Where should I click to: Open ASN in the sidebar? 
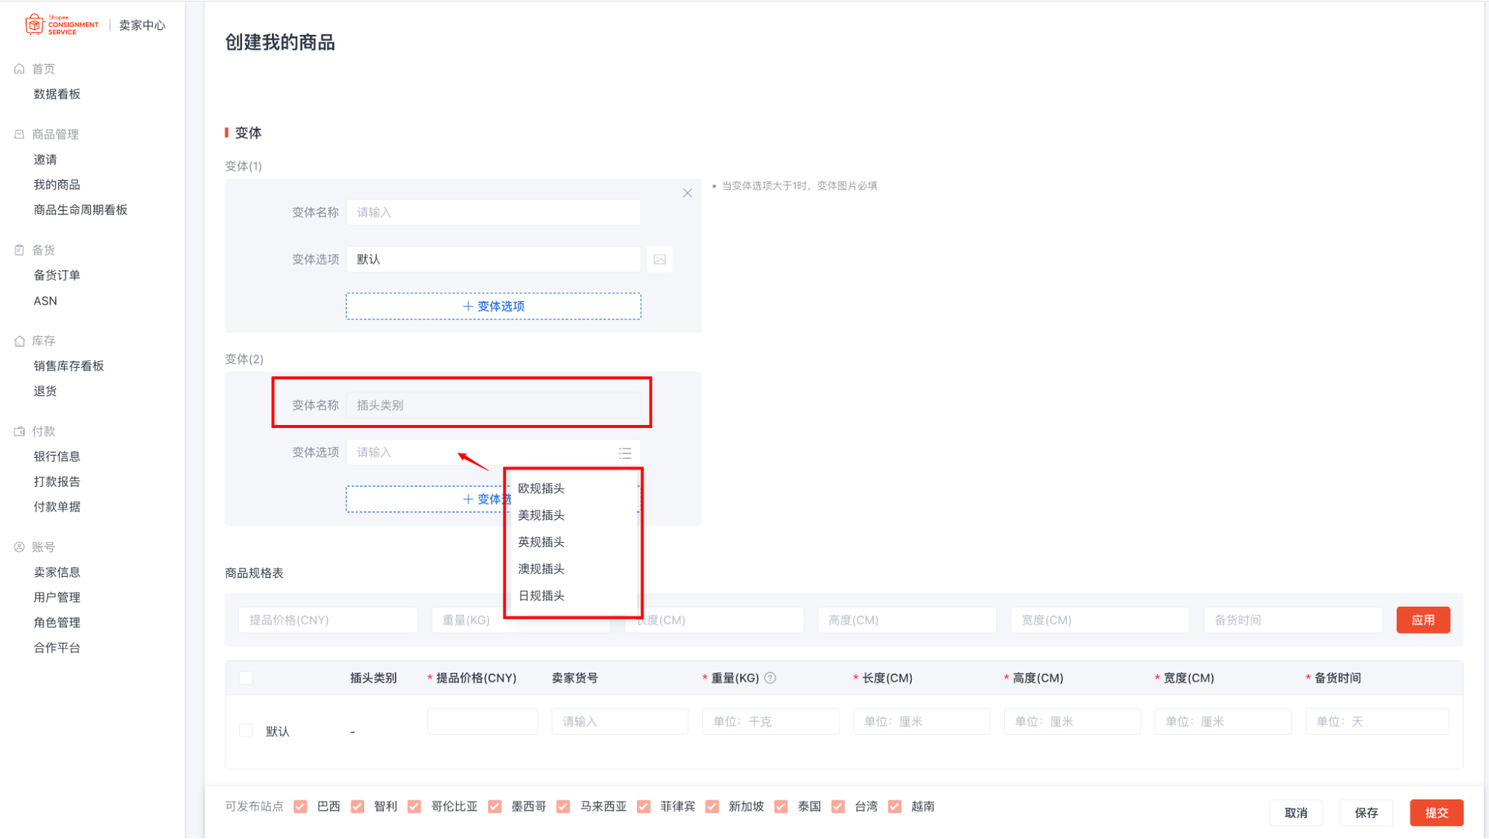click(45, 302)
